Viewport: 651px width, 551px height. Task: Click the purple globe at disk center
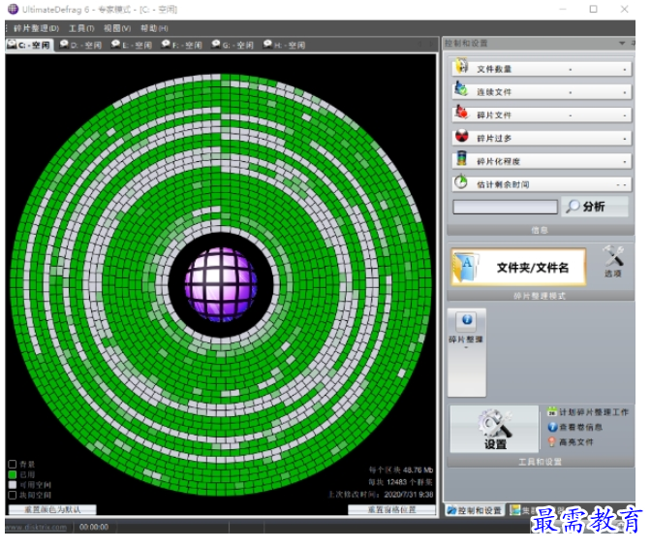pyautogui.click(x=221, y=285)
